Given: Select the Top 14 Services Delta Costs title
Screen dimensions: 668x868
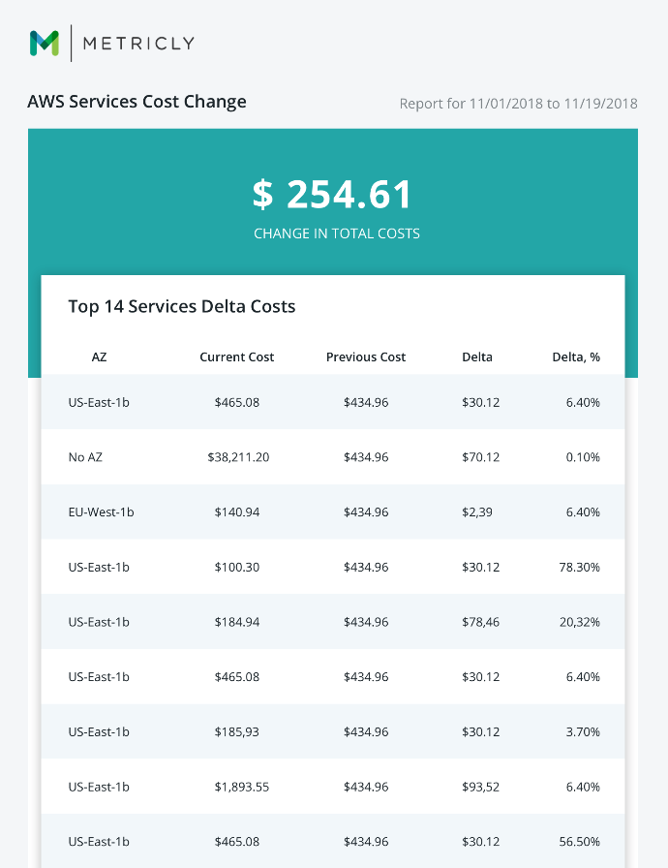Looking at the screenshot, I should point(182,306).
